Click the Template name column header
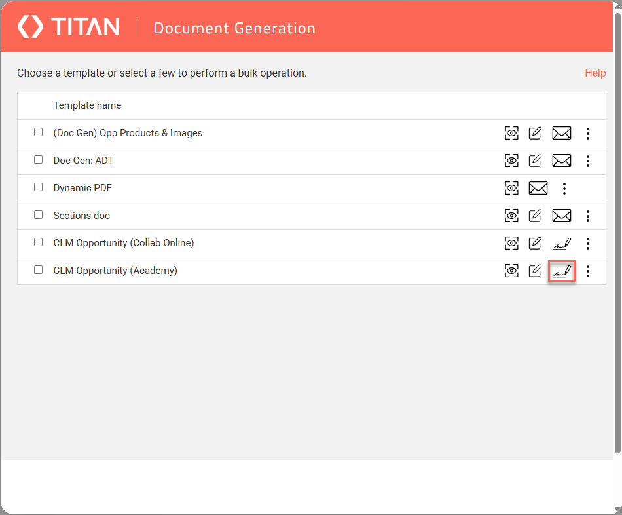 pos(87,105)
